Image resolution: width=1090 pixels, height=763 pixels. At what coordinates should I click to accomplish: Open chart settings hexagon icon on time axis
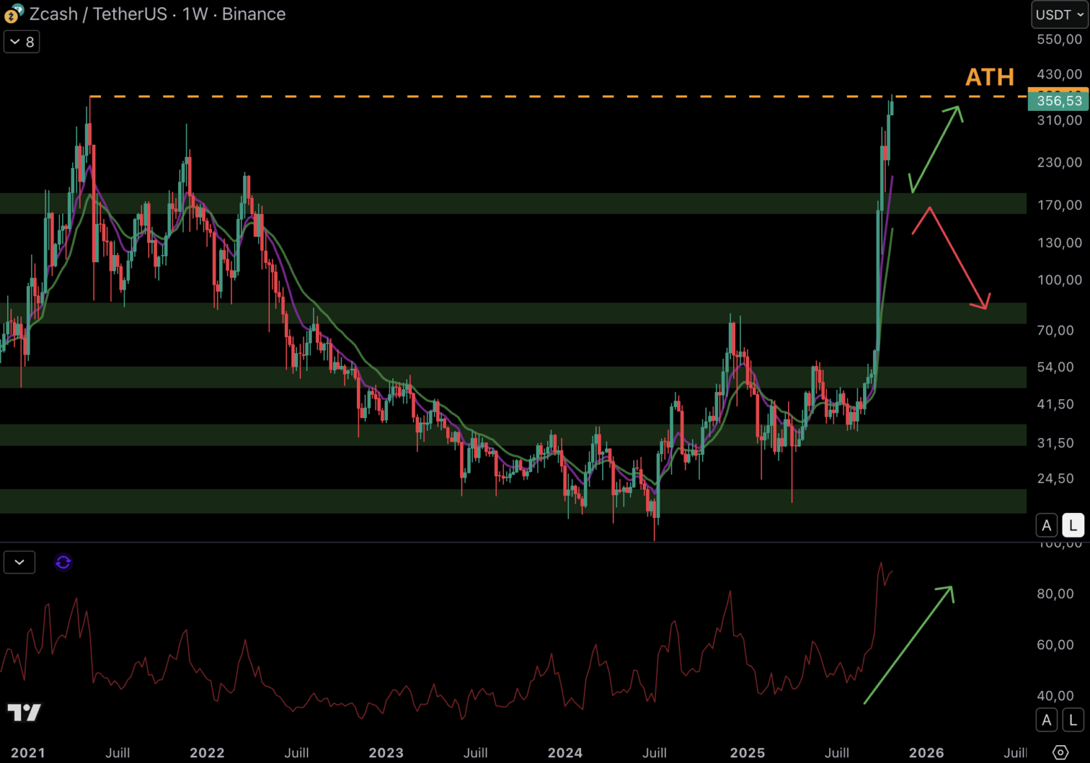tap(1060, 752)
